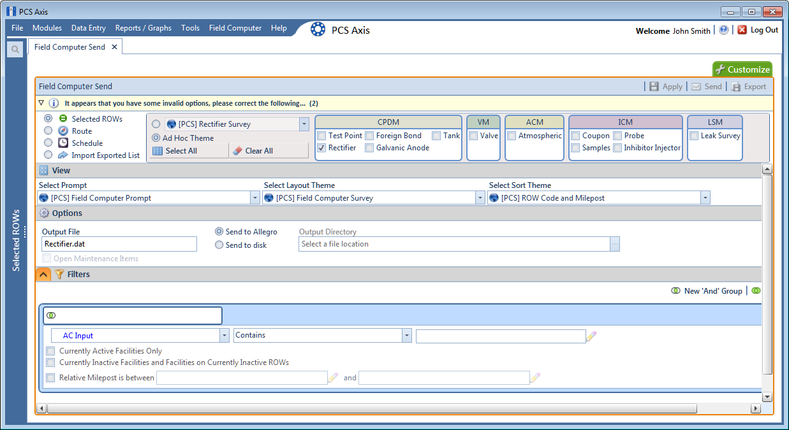
Task: Check Currently Active Facilities Only
Action: tap(51, 351)
